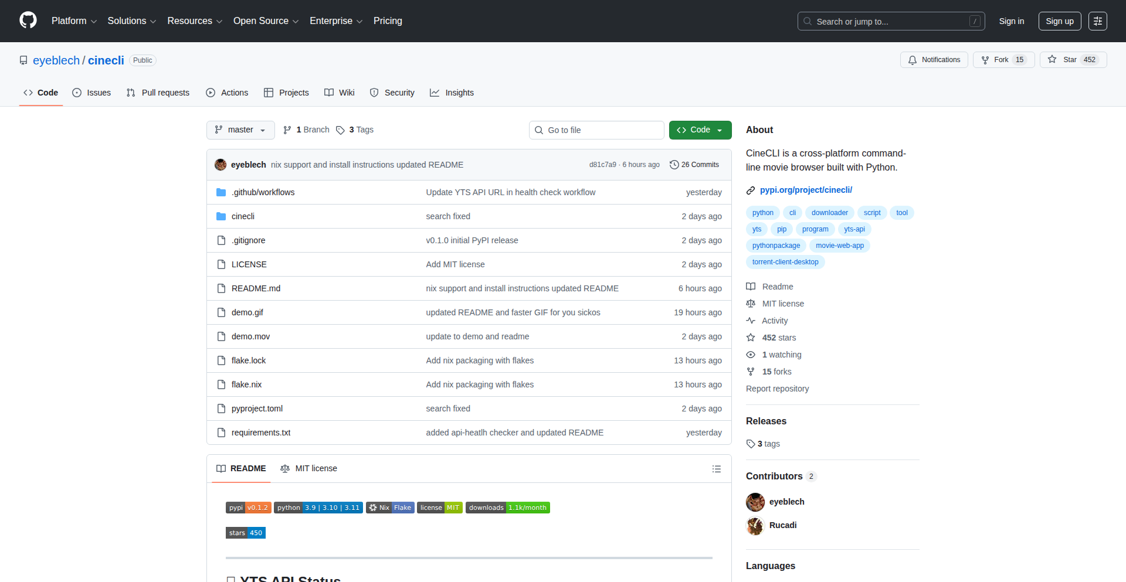Open the pypi.org/project/cinecli/ link
Screen dimensions: 1126x582
pyautogui.click(x=806, y=190)
